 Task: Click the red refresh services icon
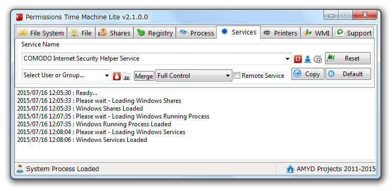(x=298, y=59)
